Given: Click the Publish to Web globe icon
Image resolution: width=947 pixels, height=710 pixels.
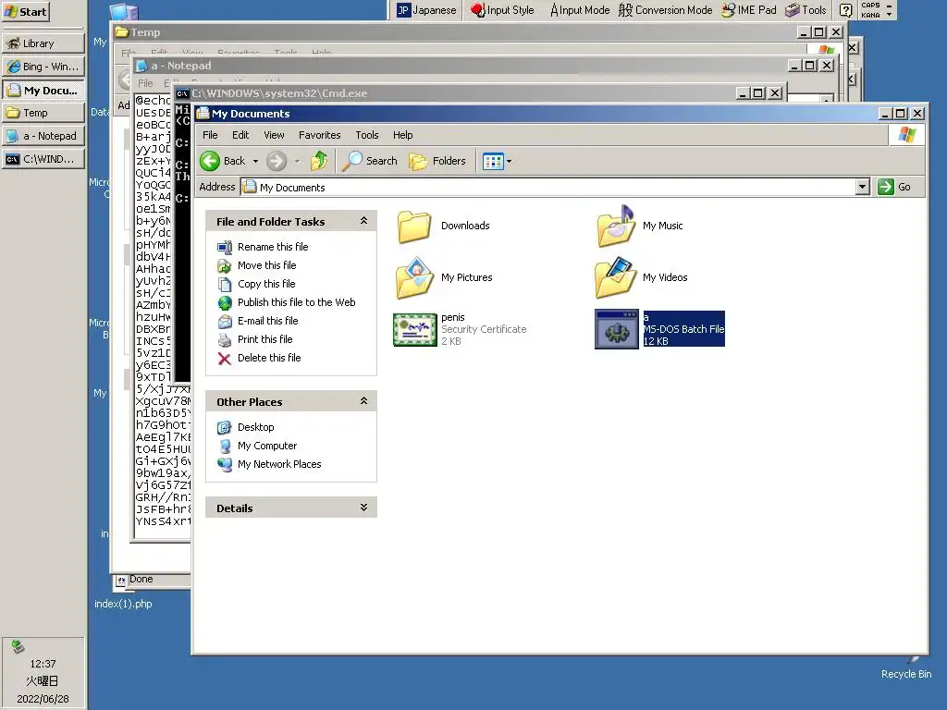Looking at the screenshot, I should click(224, 303).
